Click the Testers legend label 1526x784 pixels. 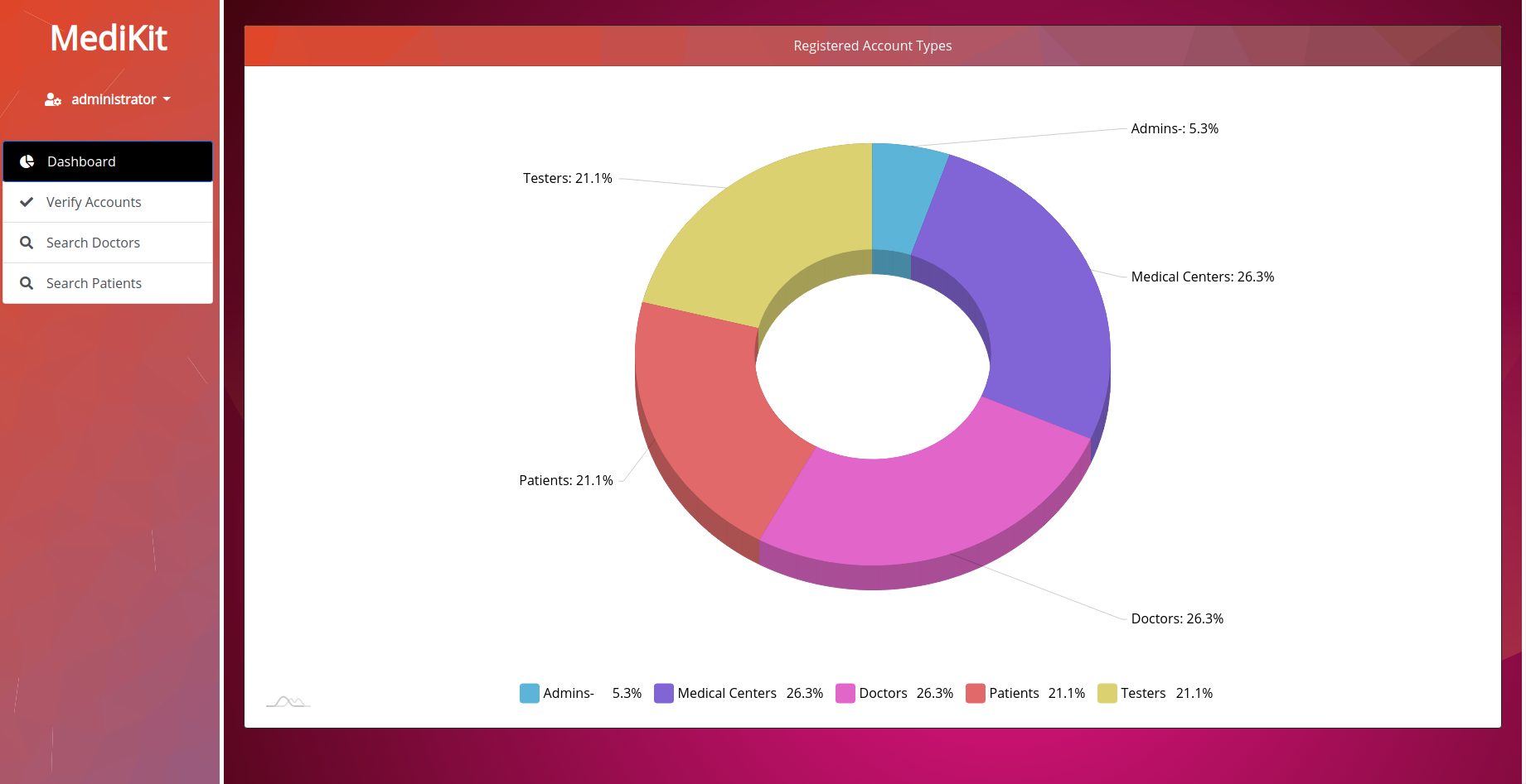[1143, 693]
